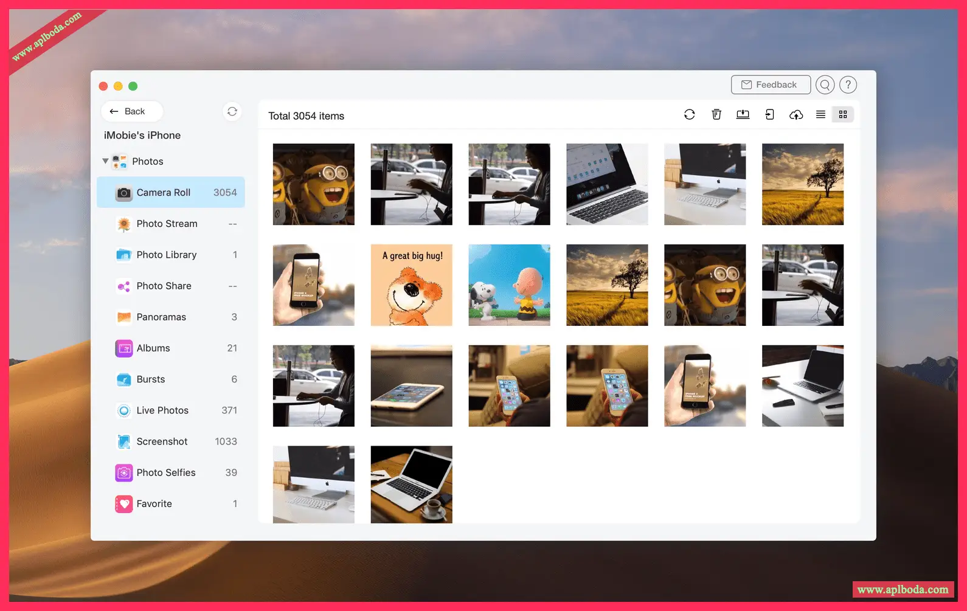The image size is (967, 611).
Task: Go Back using the Back button
Action: point(131,111)
